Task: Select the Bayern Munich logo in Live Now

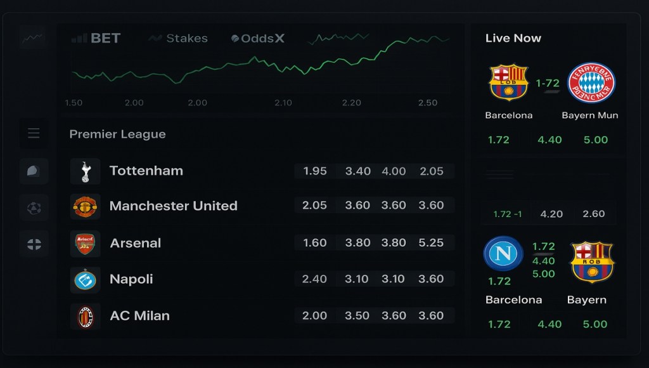Action: [x=592, y=82]
